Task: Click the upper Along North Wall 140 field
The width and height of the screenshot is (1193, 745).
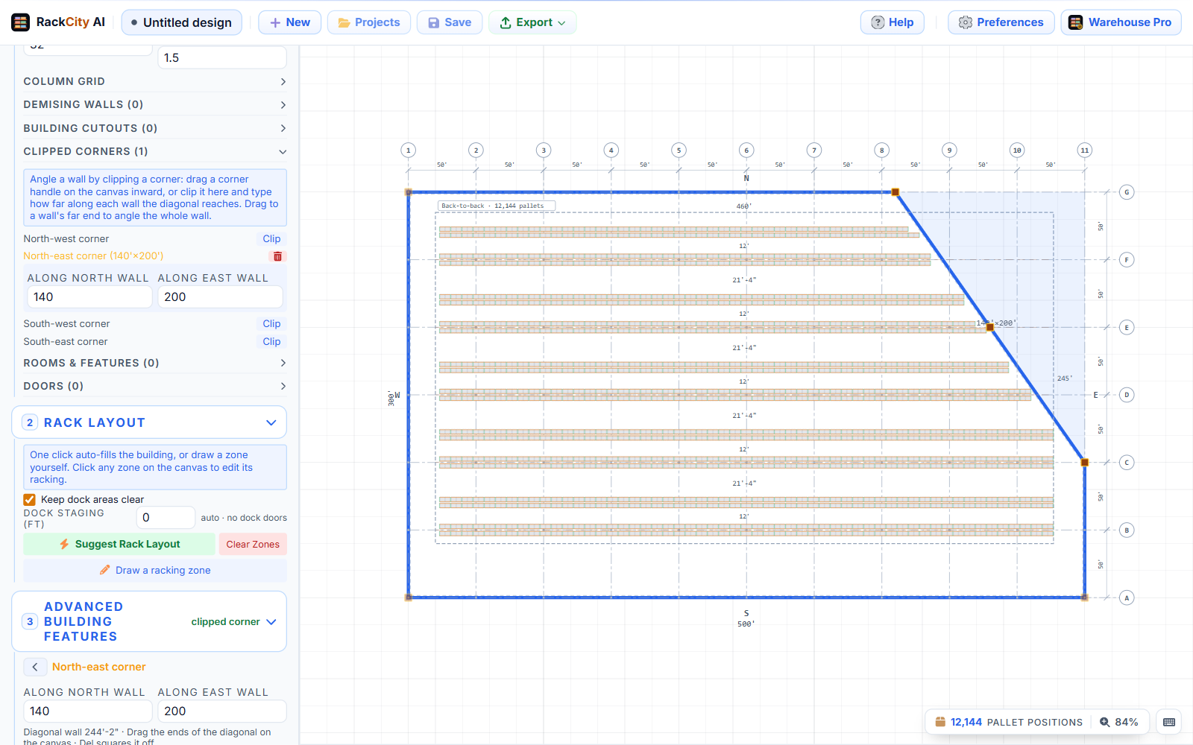Action: pos(89,297)
